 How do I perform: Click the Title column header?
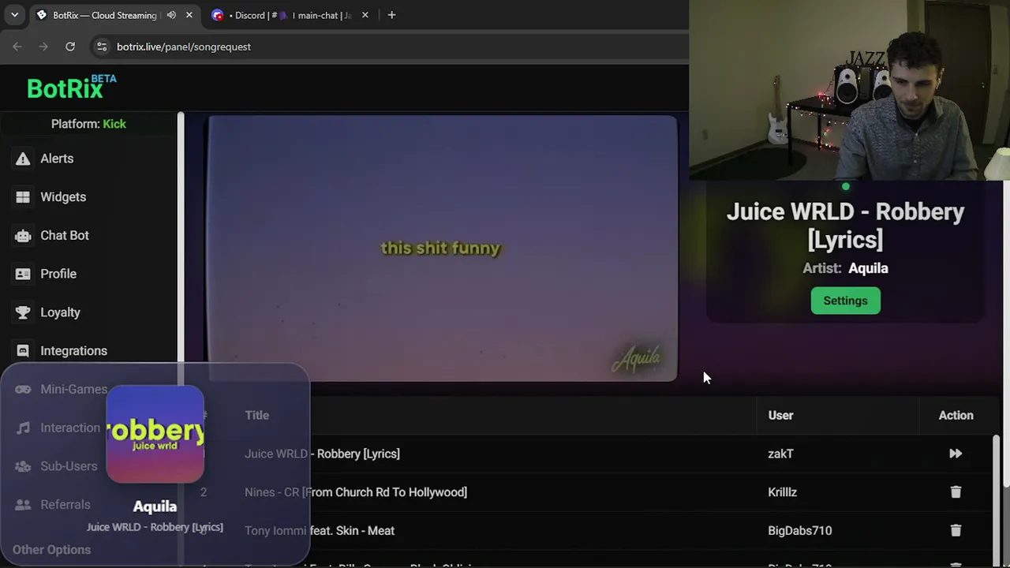point(256,415)
